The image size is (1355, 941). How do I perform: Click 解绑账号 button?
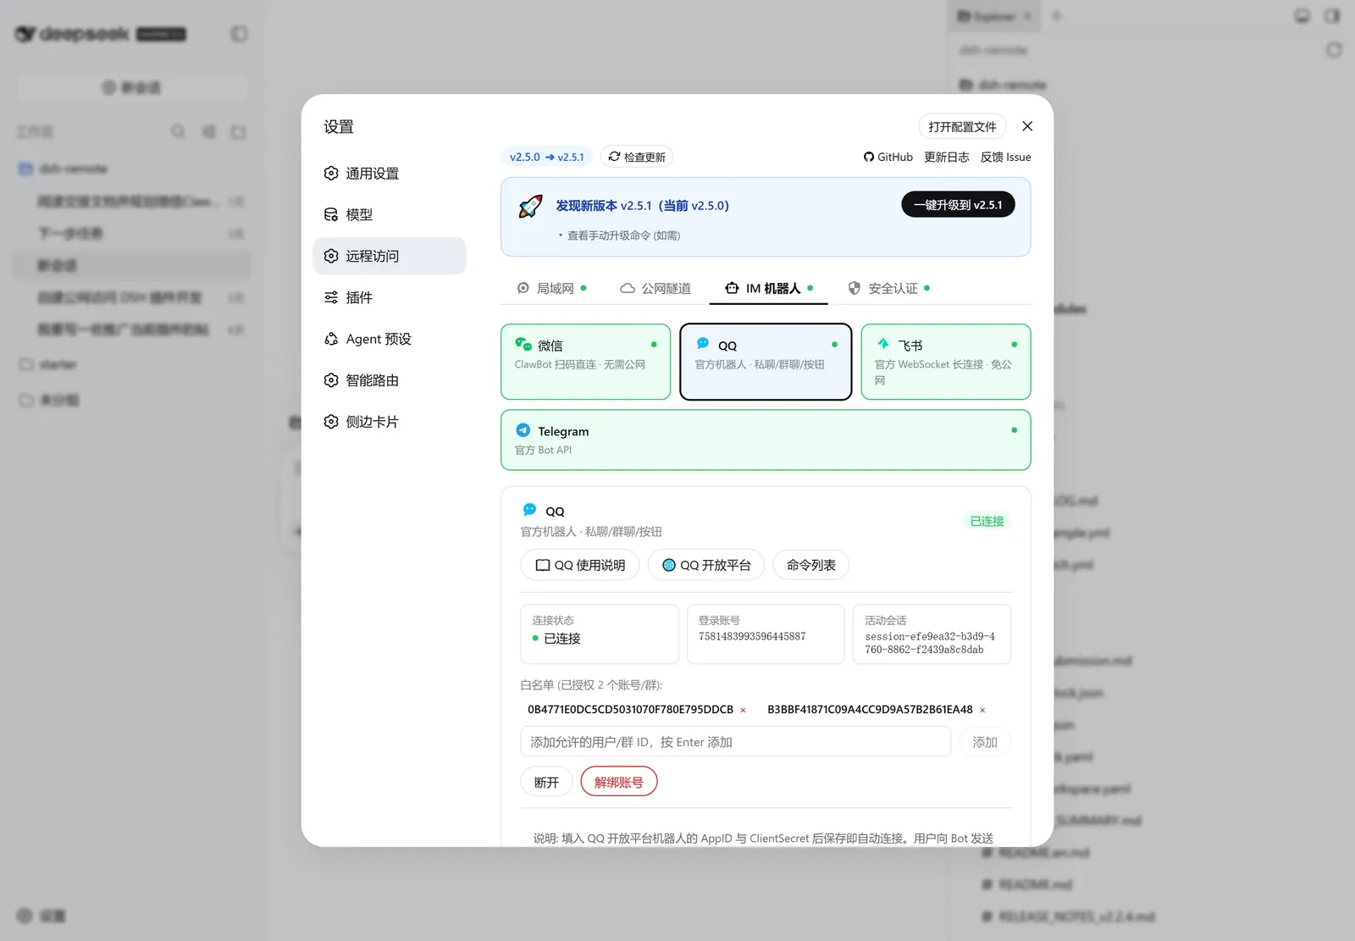click(619, 782)
